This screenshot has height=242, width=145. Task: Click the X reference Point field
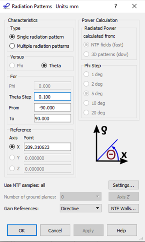click(47, 147)
